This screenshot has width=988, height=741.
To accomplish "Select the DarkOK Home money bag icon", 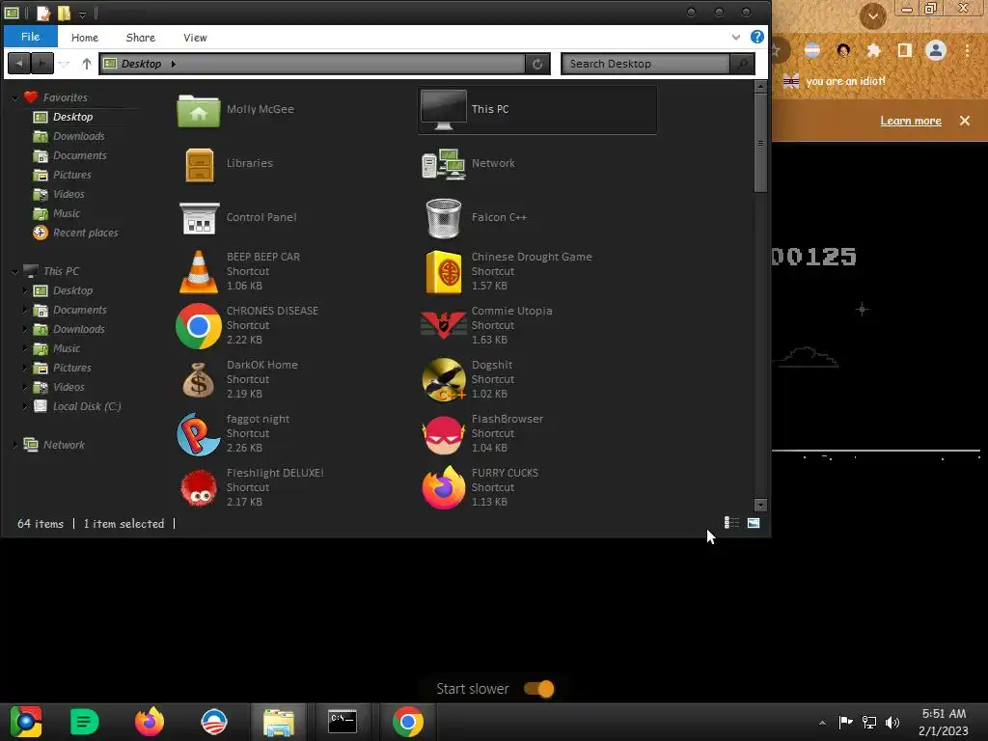I will point(199,380).
